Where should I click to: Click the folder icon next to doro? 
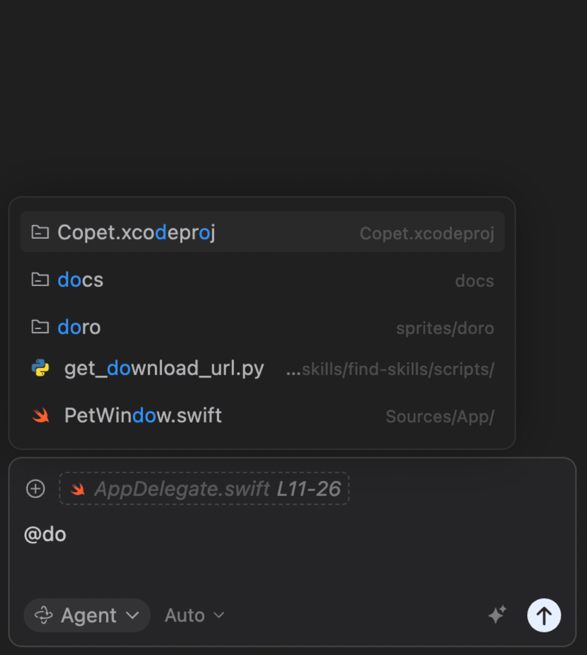pyautogui.click(x=40, y=327)
